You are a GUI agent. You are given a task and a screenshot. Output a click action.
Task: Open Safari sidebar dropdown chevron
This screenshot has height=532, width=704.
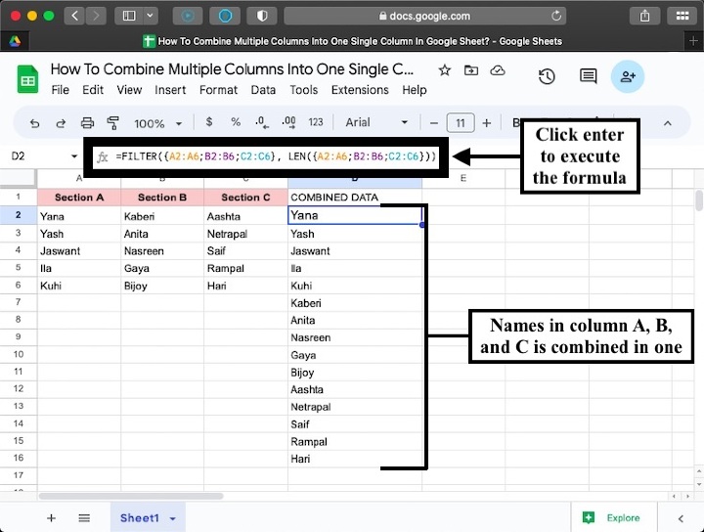click(x=150, y=17)
